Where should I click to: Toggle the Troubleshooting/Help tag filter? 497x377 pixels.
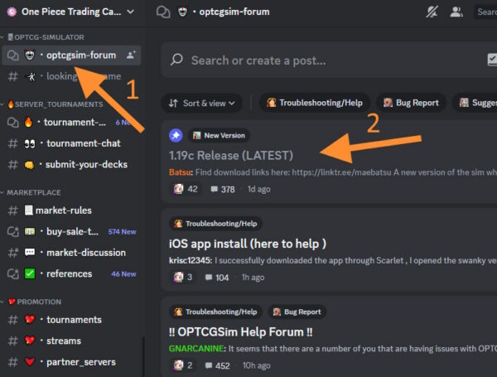tap(313, 103)
